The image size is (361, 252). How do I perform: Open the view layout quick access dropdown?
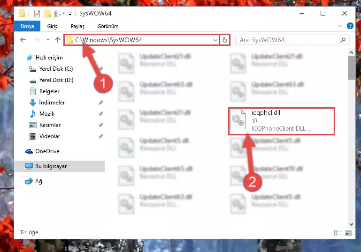(x=59, y=14)
